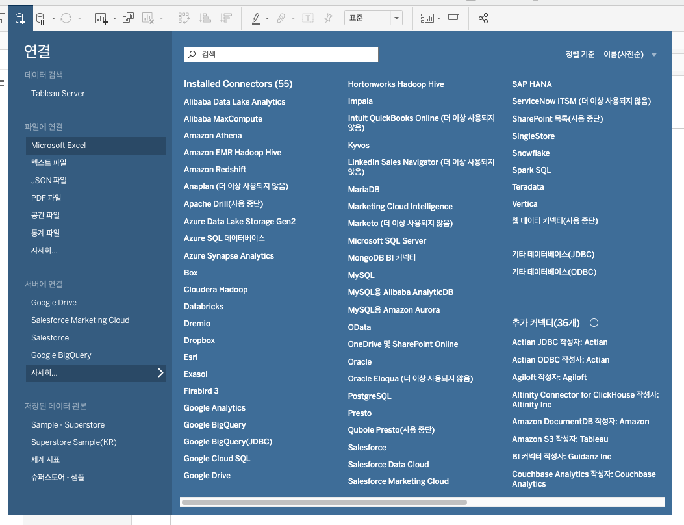This screenshot has height=525, width=684.
Task: Select PDF 파일 connection
Action: pyautogui.click(x=46, y=198)
